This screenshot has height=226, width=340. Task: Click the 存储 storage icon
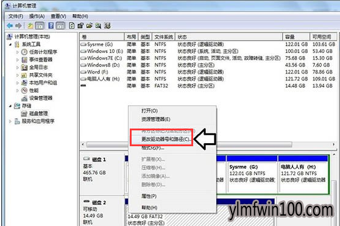(x=17, y=106)
